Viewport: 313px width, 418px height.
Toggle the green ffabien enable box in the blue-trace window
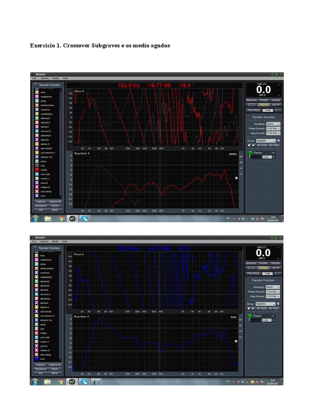click(x=250, y=316)
